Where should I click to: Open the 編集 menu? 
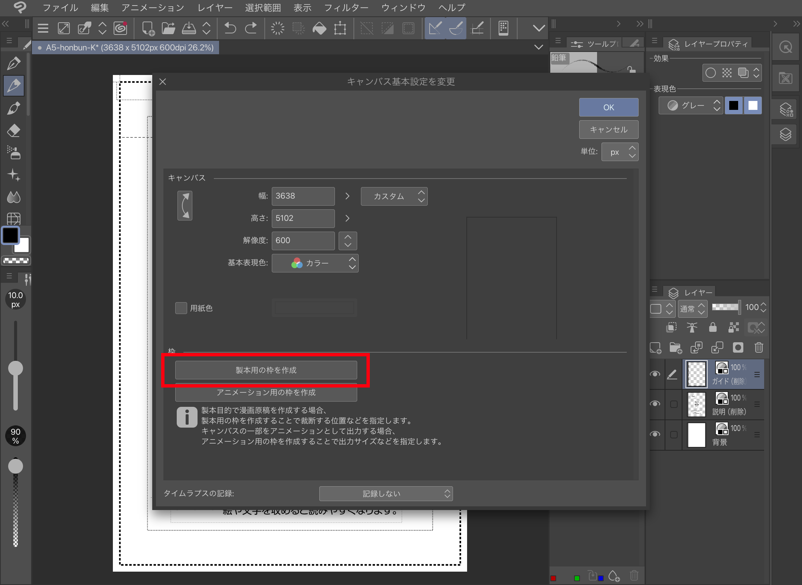(x=100, y=7)
